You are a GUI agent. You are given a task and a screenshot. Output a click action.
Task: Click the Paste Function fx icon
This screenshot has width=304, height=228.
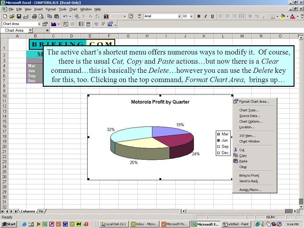pos(91,16)
